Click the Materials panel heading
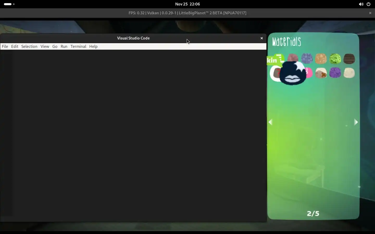Viewport: 375px width, 234px height. point(286,42)
